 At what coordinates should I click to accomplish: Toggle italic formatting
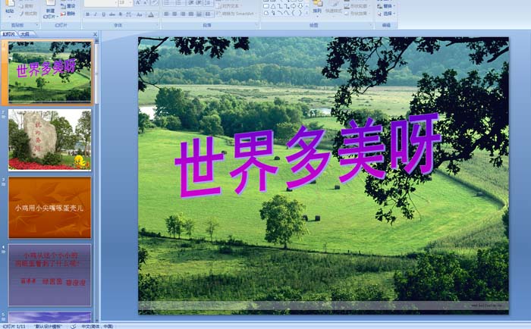(96, 14)
